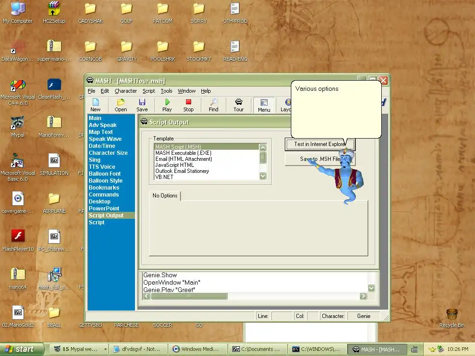
Task: Select the GOLF folder on the desktop
Action: (126, 13)
